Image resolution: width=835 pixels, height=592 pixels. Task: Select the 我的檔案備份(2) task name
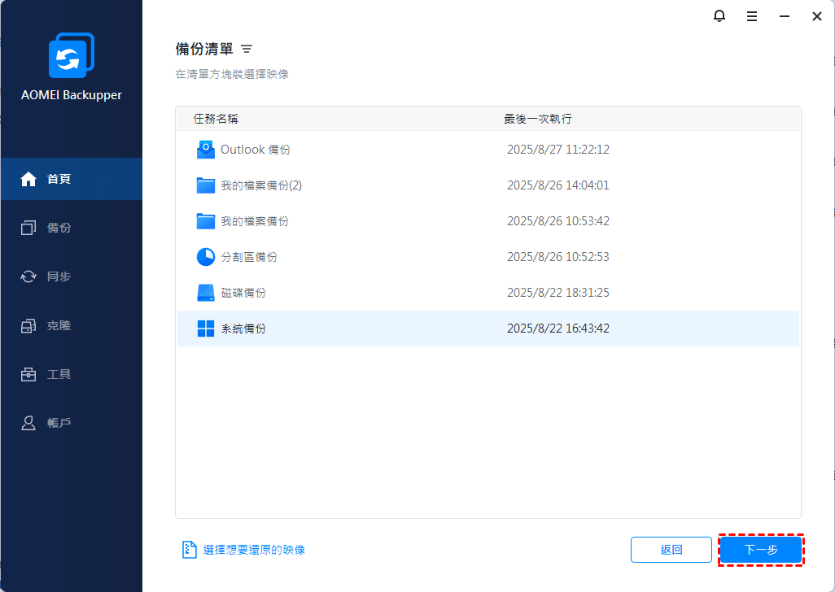coord(261,185)
